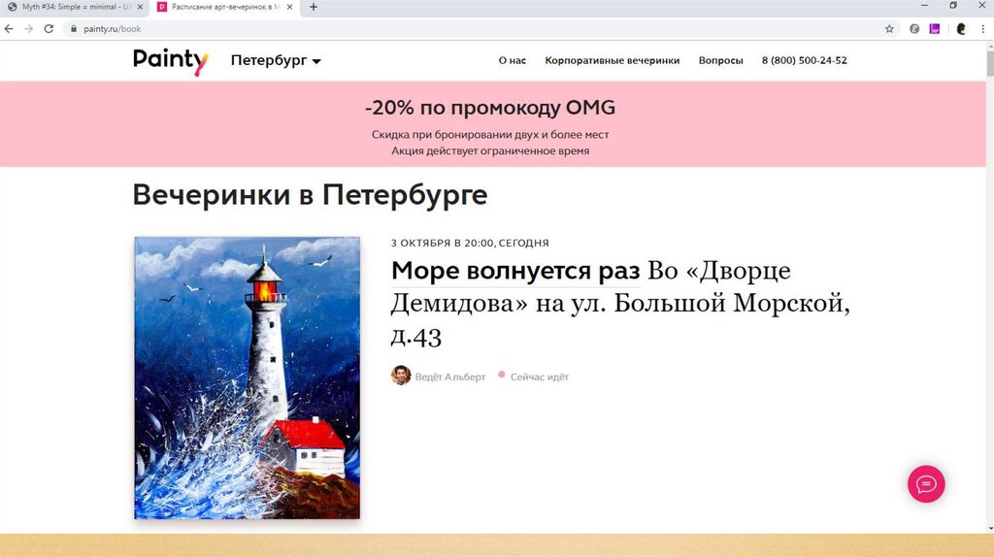
Task: Click the phone number 8 (800) 500-24-52
Action: click(805, 60)
